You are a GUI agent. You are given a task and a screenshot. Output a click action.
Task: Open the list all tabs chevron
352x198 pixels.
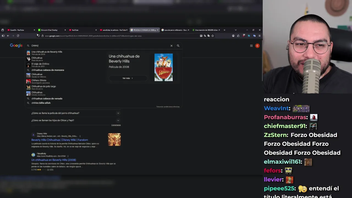click(236, 30)
